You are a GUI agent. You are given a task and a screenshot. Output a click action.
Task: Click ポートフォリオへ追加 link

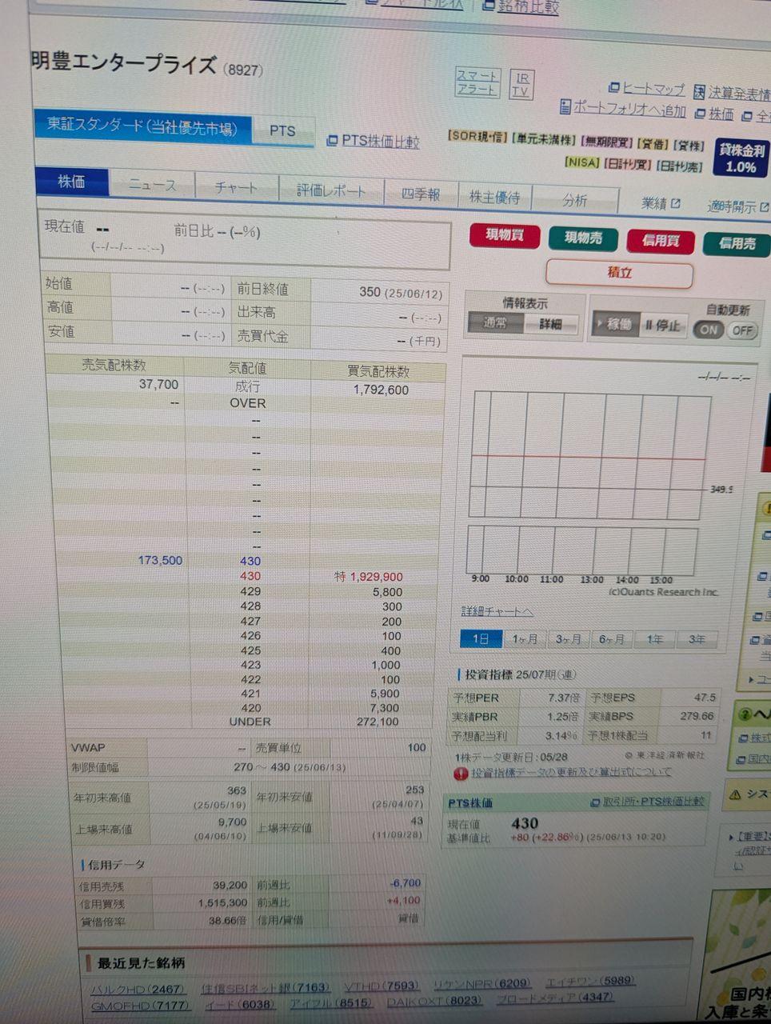(623, 109)
